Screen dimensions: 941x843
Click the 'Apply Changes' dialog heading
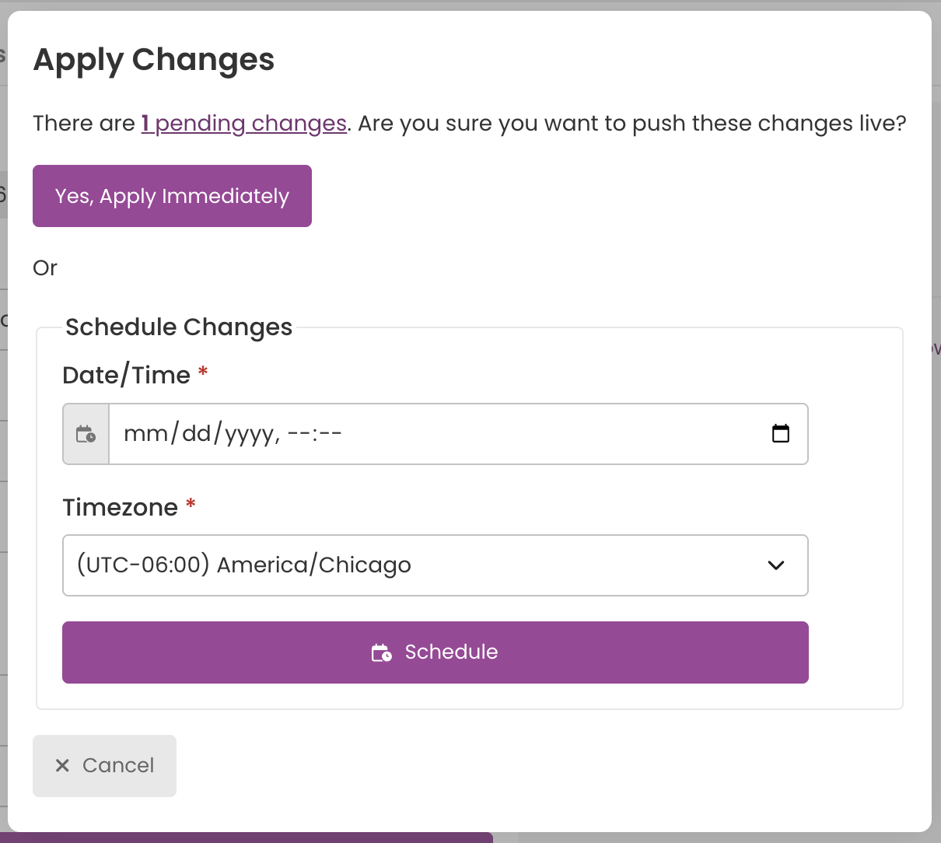pyautogui.click(x=154, y=60)
